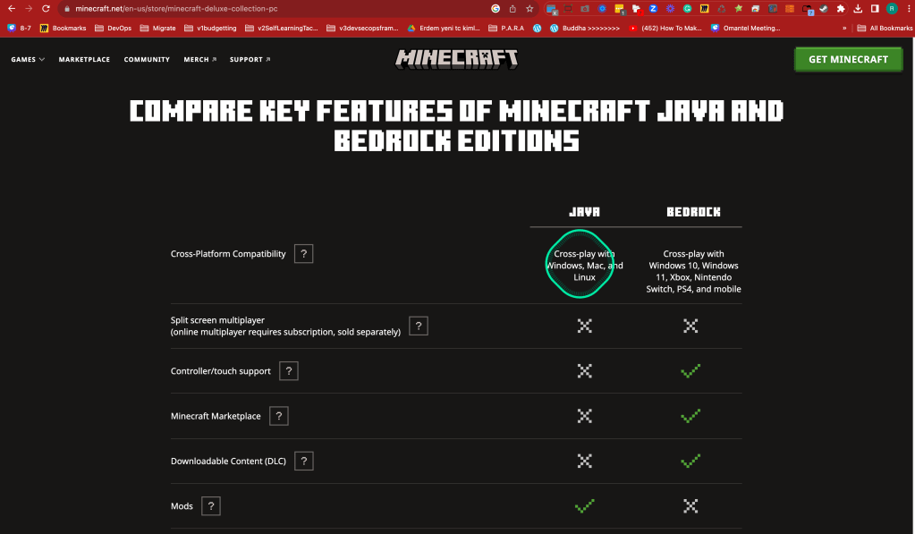Image resolution: width=915 pixels, height=534 pixels.
Task: Show browser downloads
Action: pos(858,9)
